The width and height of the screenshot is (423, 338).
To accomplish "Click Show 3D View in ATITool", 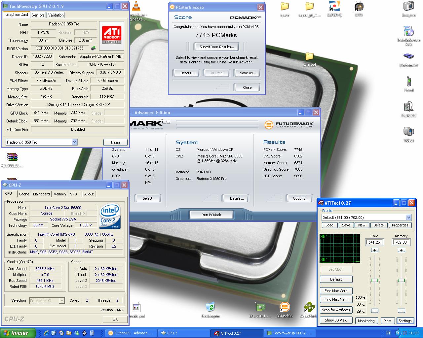I will click(336, 320).
